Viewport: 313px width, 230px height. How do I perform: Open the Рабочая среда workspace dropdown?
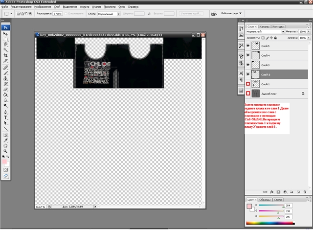[231, 13]
